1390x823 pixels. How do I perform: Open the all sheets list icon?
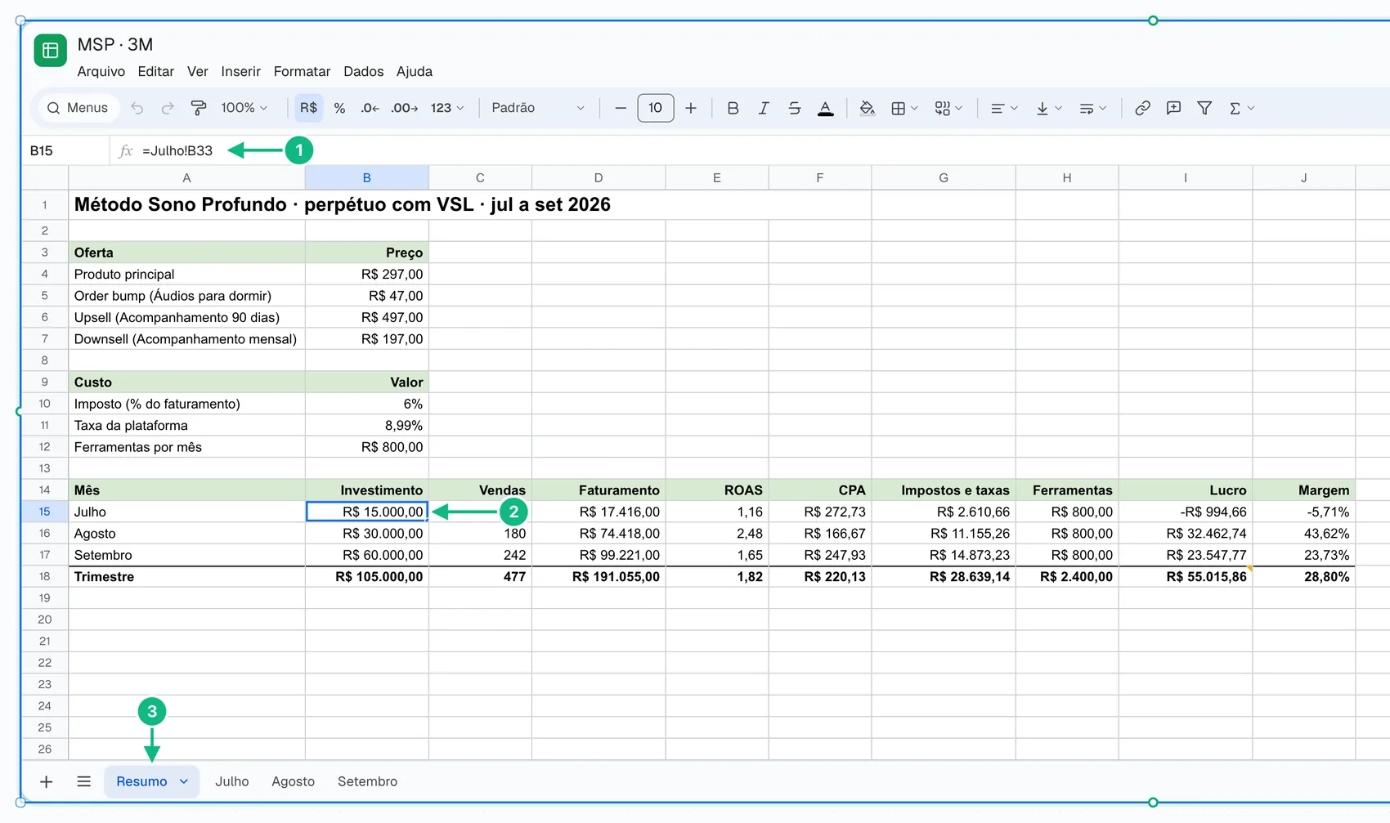[x=83, y=781]
